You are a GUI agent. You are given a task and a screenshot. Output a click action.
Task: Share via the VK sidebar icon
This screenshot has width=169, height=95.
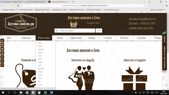click(x=2, y=45)
